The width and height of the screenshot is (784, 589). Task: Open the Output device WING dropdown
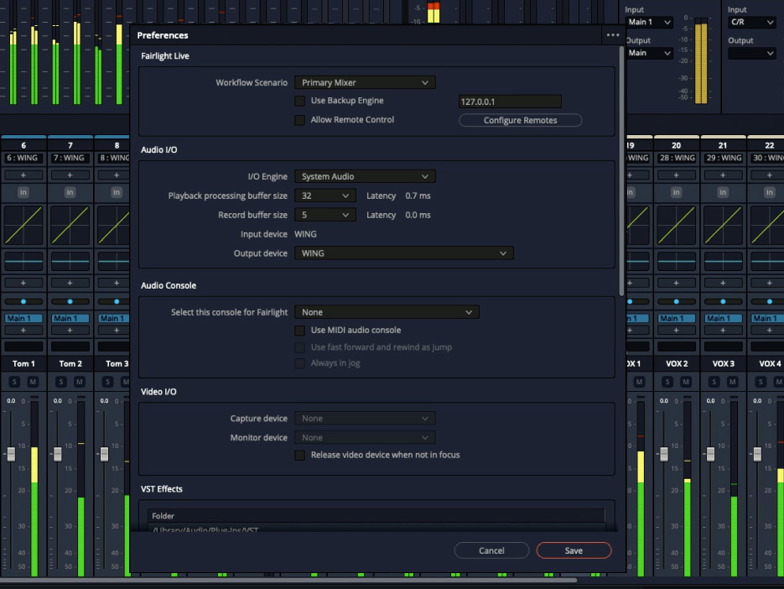point(403,253)
